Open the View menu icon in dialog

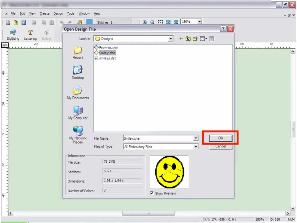(x=204, y=39)
